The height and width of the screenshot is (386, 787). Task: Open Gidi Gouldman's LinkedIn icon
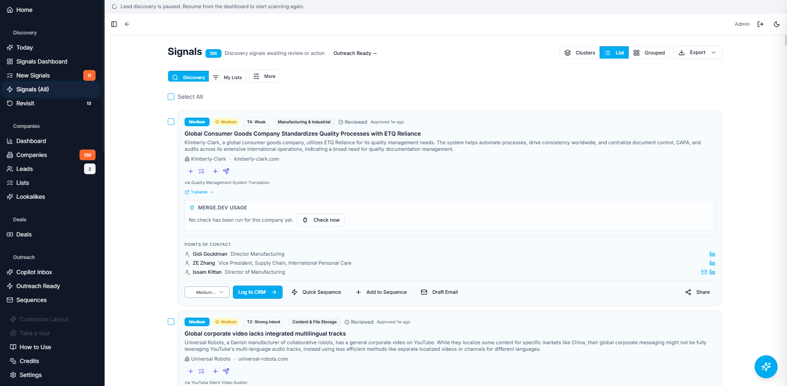point(712,254)
